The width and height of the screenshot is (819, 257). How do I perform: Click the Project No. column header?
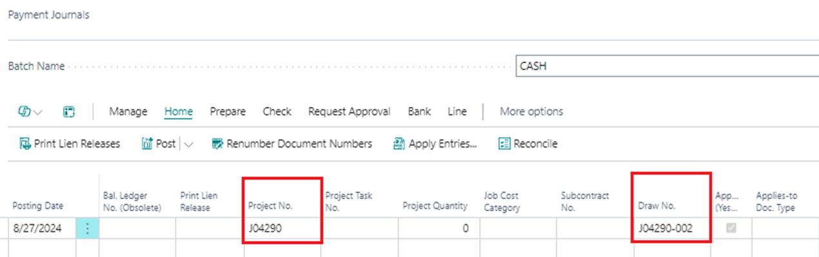270,206
